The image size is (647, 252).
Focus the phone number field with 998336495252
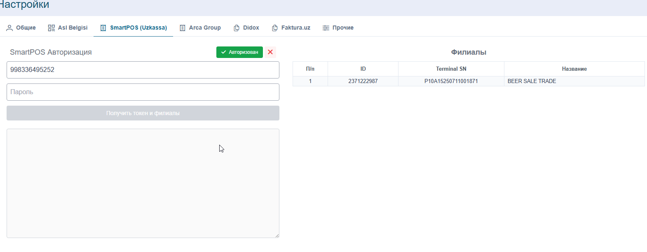(x=143, y=70)
